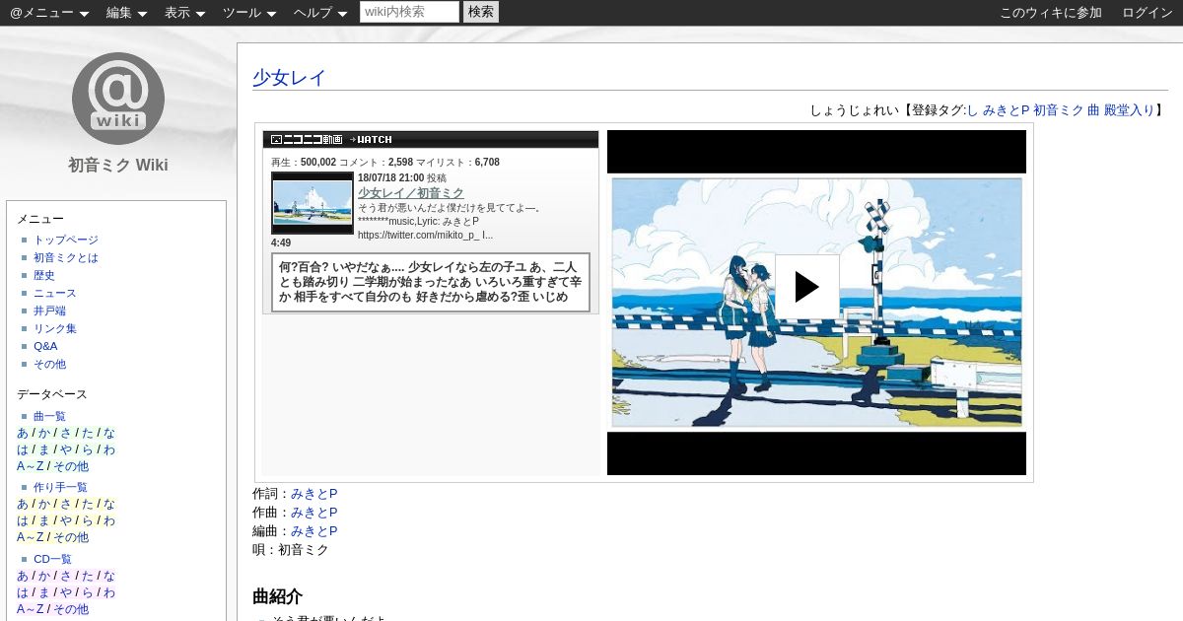Open the 少女レイ page title link
The image size is (1183, 621).
pyautogui.click(x=289, y=78)
